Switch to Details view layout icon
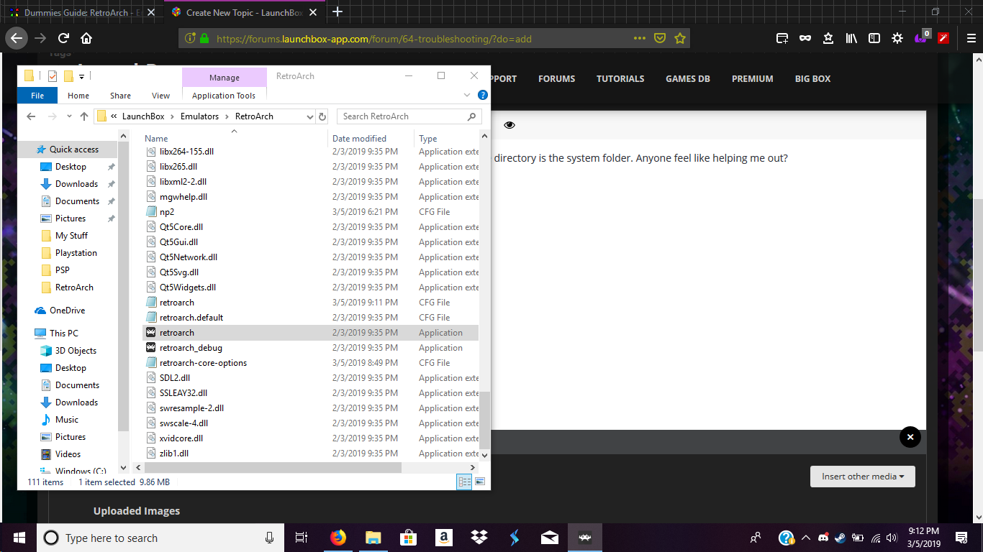 pyautogui.click(x=464, y=482)
